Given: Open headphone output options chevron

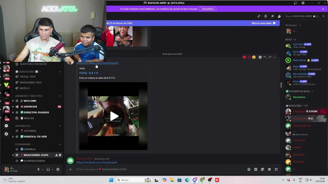Looking at the screenshot, I should 52,169.
